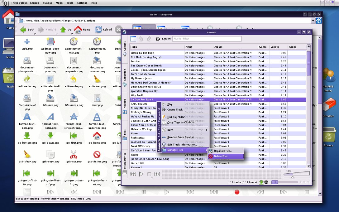Select the find.png file icon
The image size is (339, 212).
tap(97, 98)
